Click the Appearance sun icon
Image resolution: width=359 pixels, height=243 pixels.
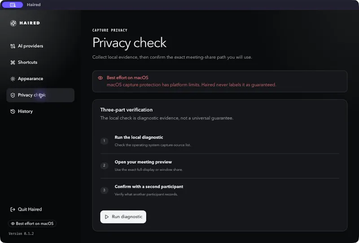(13, 79)
